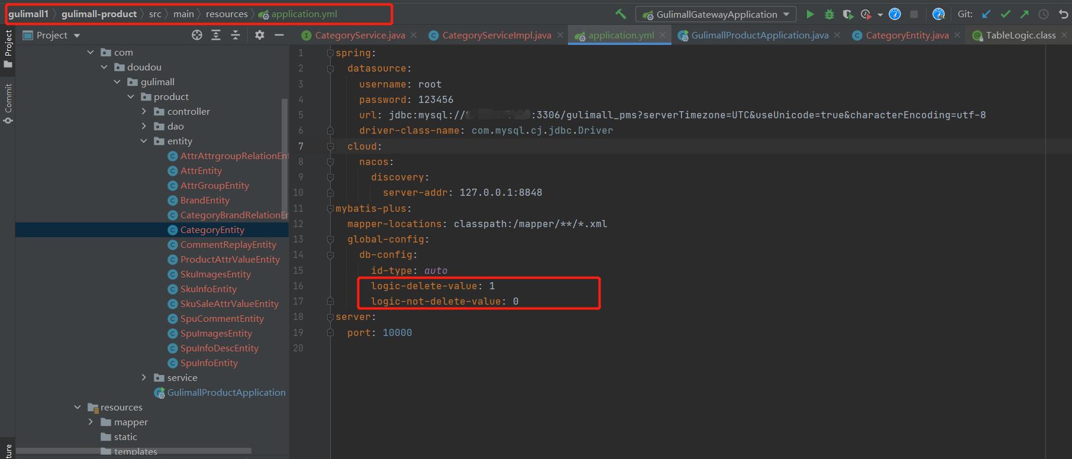Open the GulimallGatewayApplication run configuration dropdown
The image size is (1072, 459).
(x=716, y=14)
